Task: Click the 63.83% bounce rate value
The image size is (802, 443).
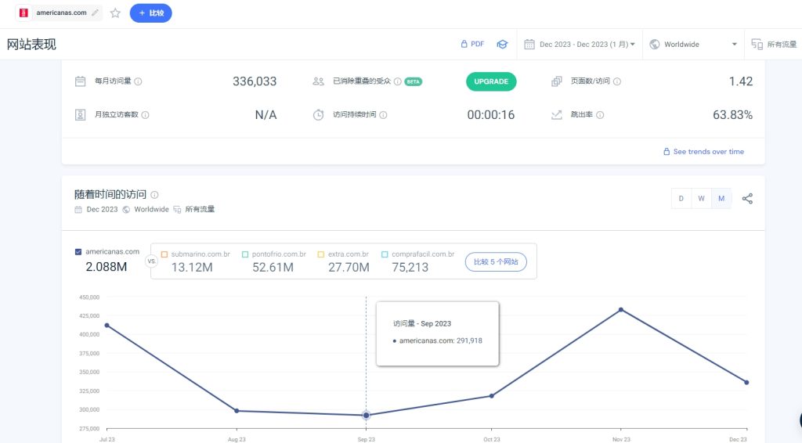Action: pyautogui.click(x=732, y=115)
